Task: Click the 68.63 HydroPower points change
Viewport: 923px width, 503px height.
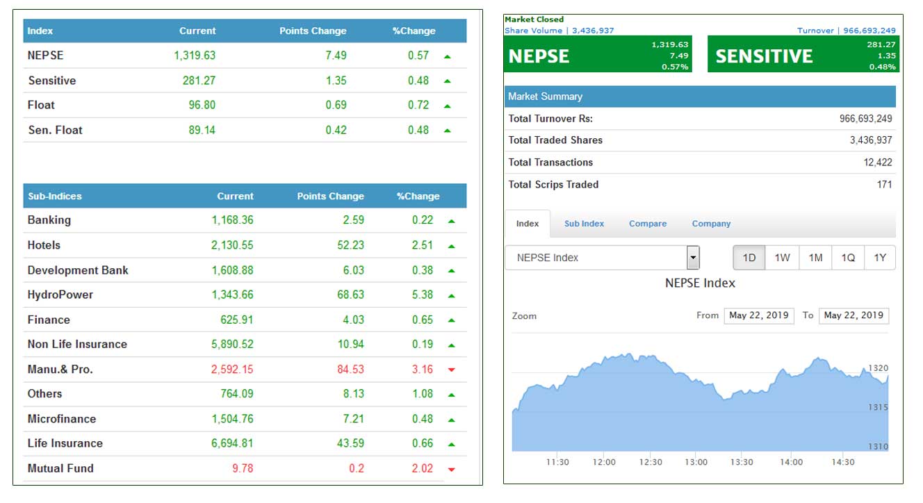Action: (349, 295)
